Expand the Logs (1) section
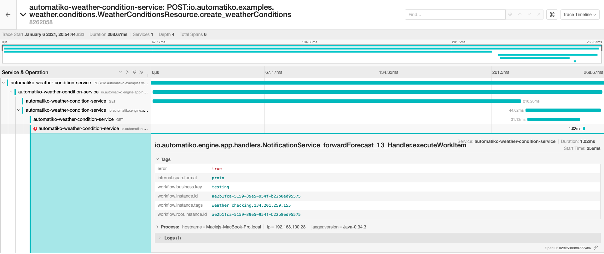The image size is (604, 254). click(x=160, y=238)
